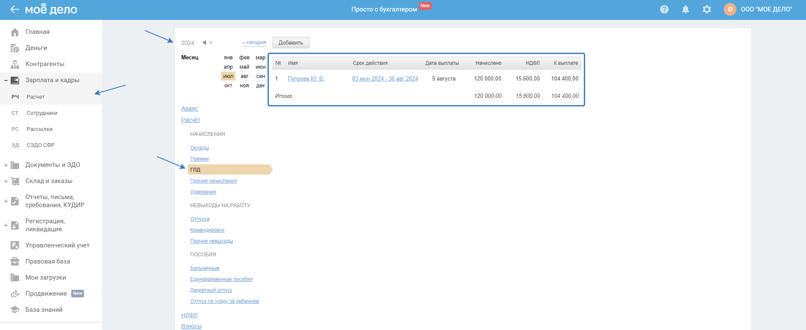Collapse the Зарплата и кадры section
806x330 pixels.
tap(6, 80)
